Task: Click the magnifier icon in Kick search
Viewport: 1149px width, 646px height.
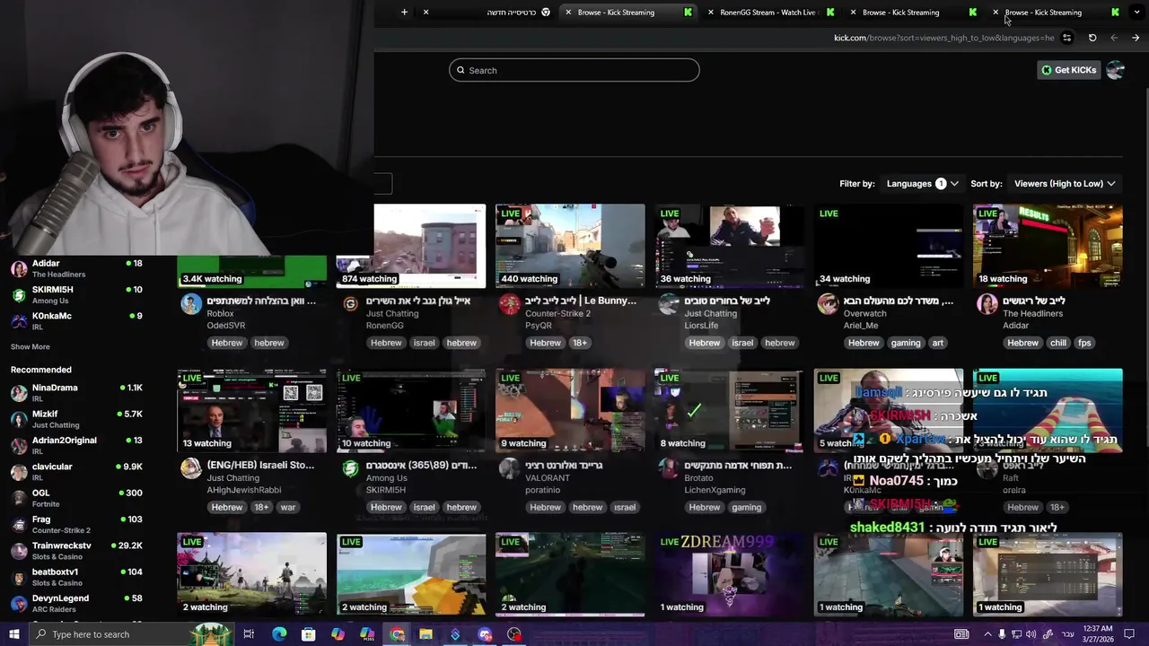Action: click(461, 70)
